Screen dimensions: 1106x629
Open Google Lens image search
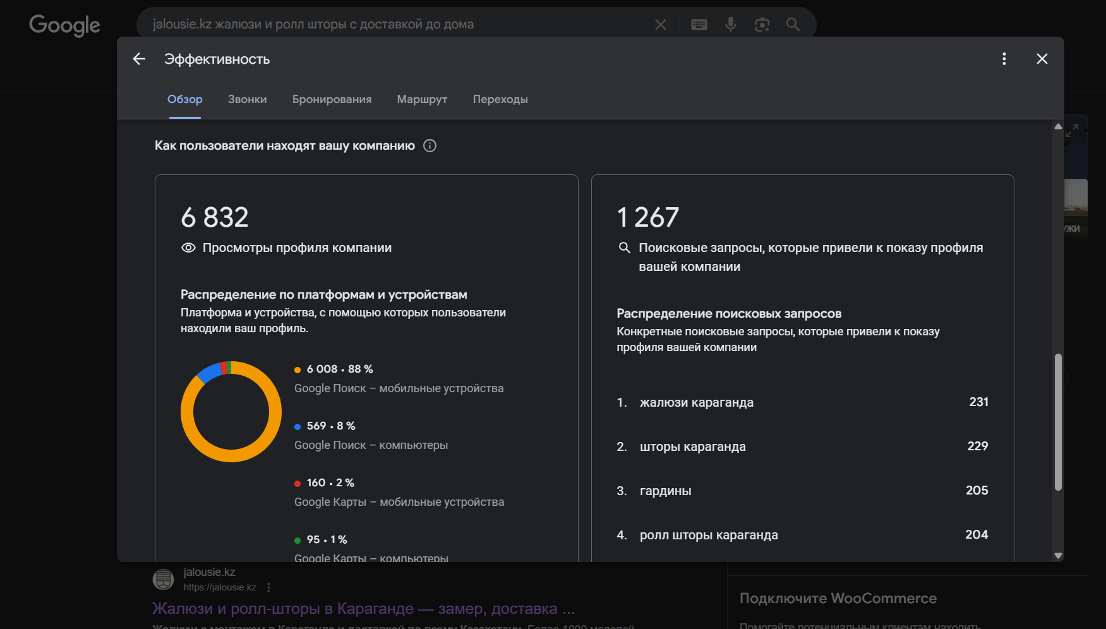tap(762, 25)
